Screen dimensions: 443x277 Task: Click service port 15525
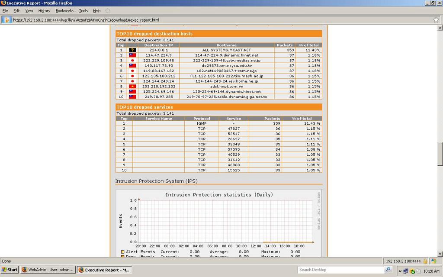pyautogui.click(x=234, y=170)
